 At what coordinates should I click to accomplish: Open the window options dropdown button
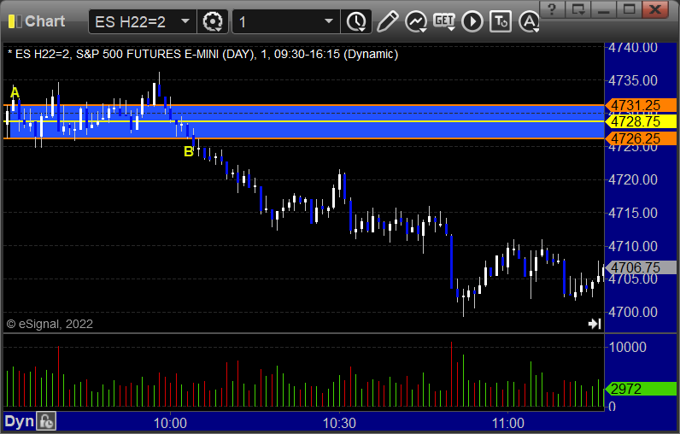(578, 9)
